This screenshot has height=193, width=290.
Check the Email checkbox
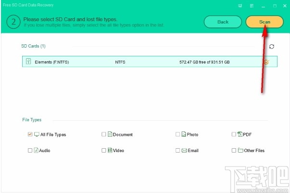coord(178,150)
